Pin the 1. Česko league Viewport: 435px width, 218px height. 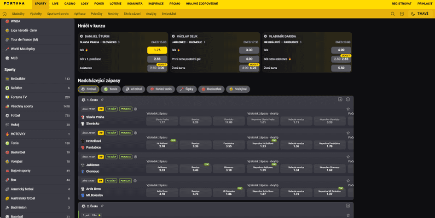point(102,100)
